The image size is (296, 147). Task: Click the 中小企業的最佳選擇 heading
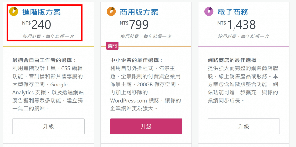click(x=136, y=61)
